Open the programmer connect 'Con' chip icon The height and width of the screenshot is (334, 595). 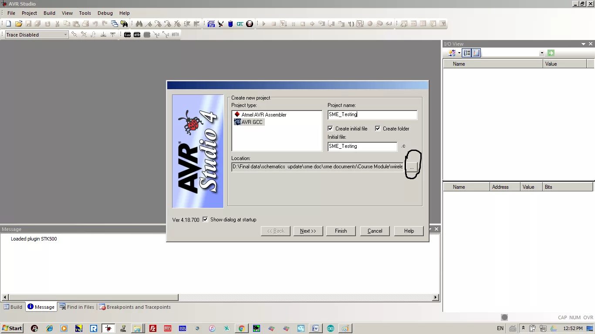pos(127,35)
